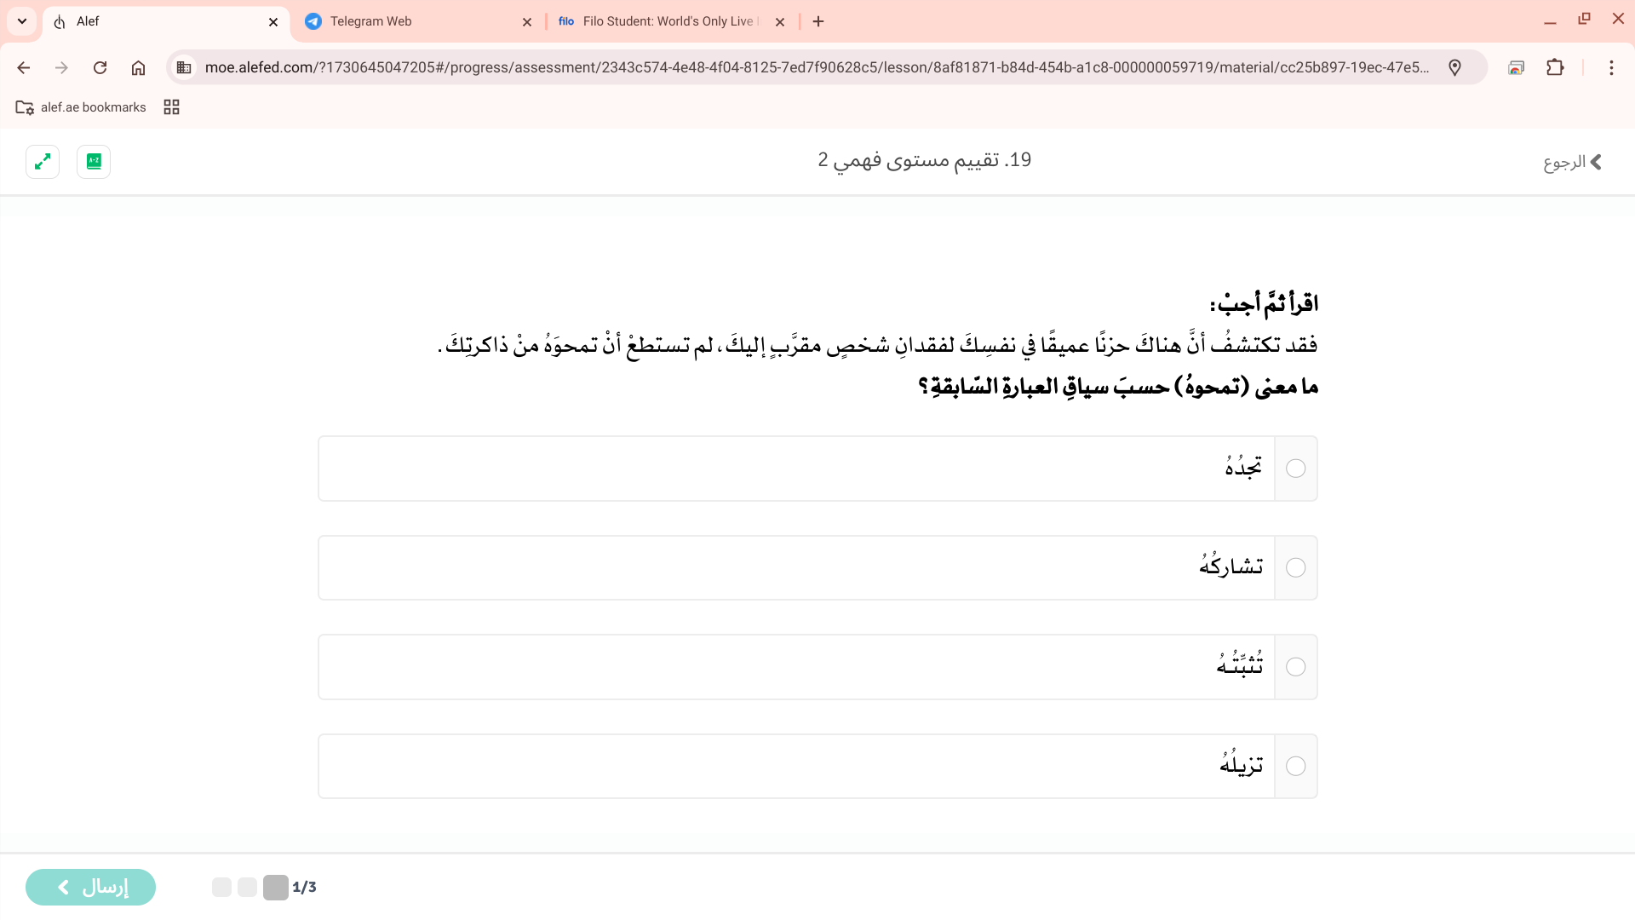Click the location pin icon in address bar
Viewport: 1635px width, 920px height.
pos(1454,67)
